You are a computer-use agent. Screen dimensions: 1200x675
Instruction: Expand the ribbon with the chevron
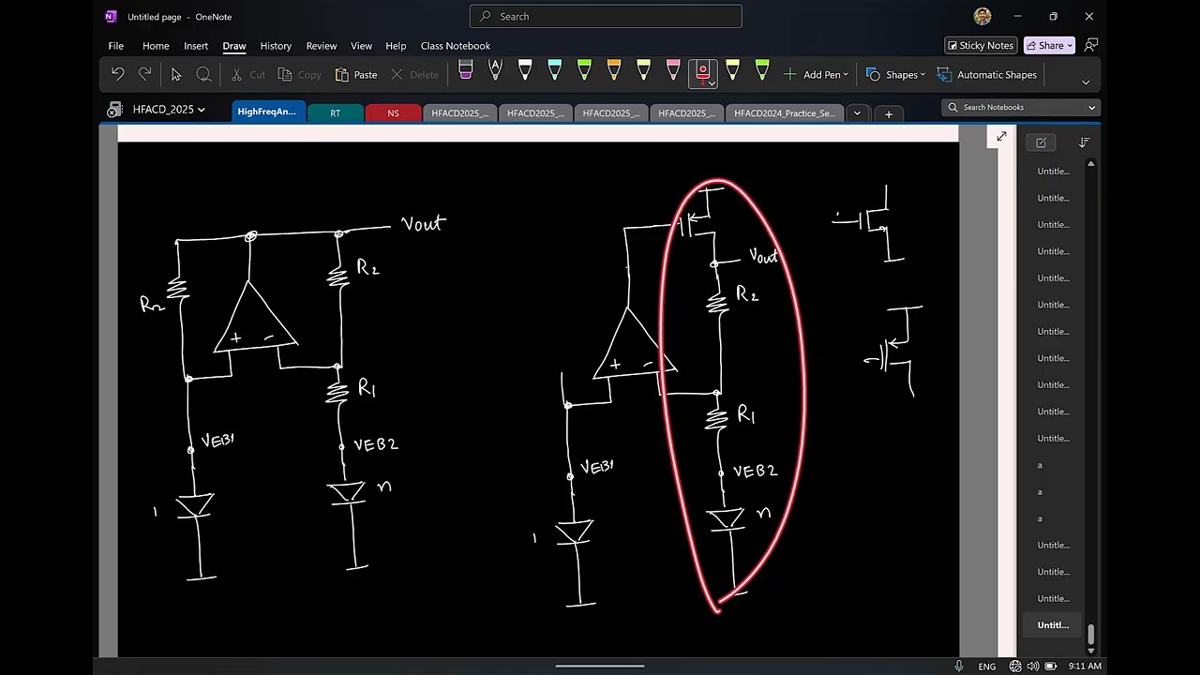click(1086, 82)
